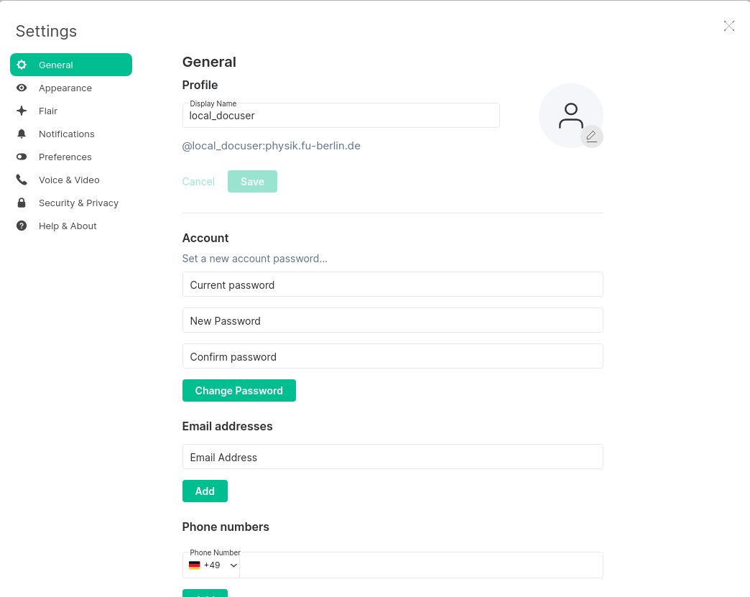Click into the Email Address field
750x597 pixels.
tap(392, 457)
